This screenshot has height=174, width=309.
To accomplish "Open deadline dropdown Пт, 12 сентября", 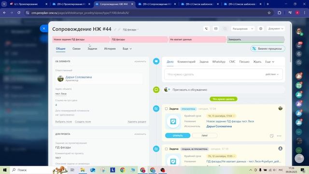I will [221, 156].
